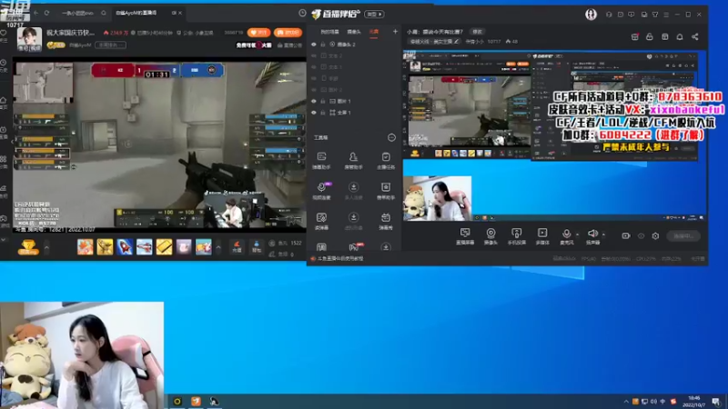The width and height of the screenshot is (728, 409).
Task: Add 多媒体 media source
Action: 542,236
